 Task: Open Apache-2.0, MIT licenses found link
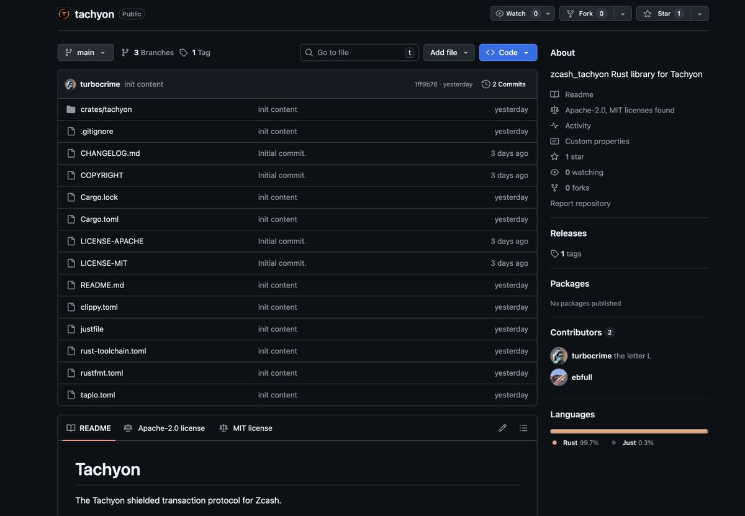coord(612,110)
